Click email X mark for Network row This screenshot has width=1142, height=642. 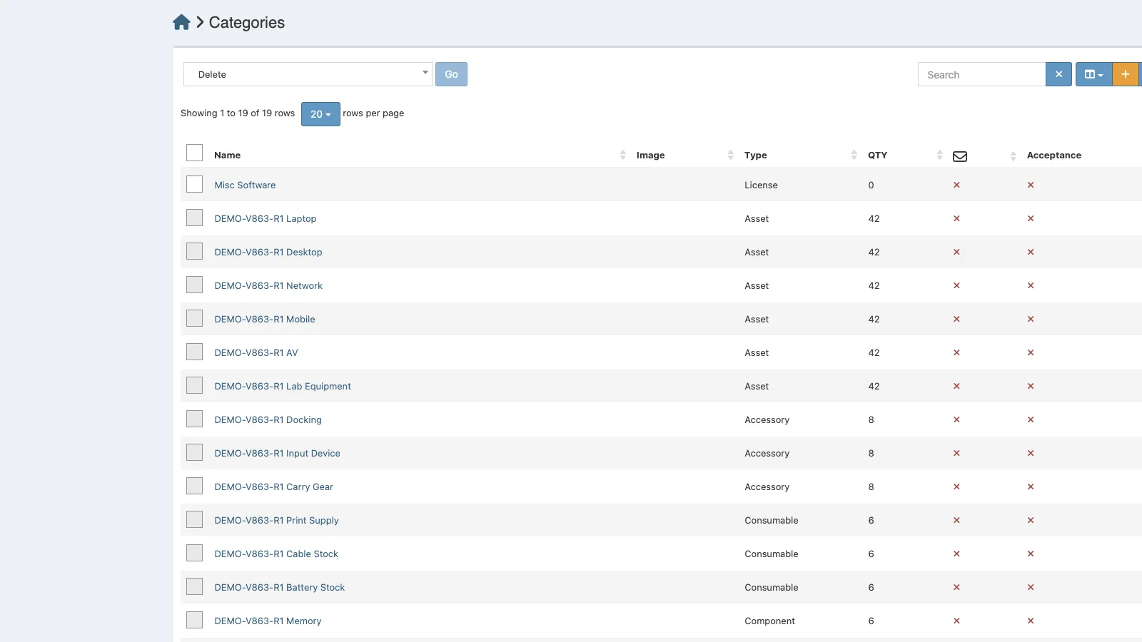click(956, 285)
